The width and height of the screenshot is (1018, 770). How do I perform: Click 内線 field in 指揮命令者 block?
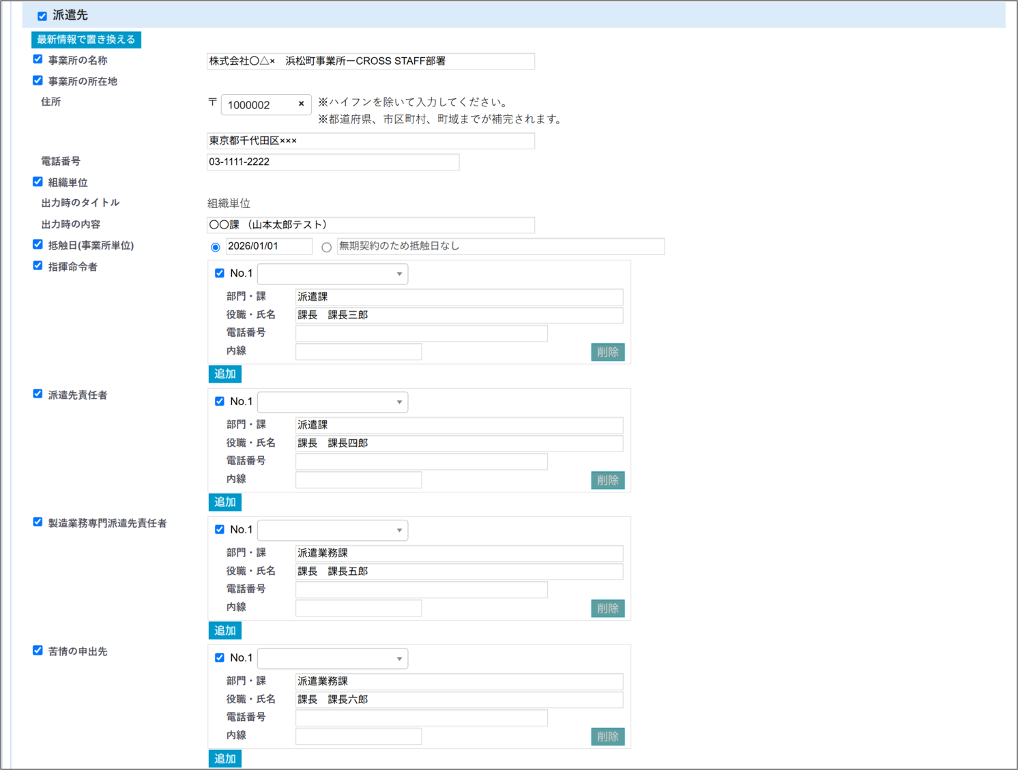358,351
